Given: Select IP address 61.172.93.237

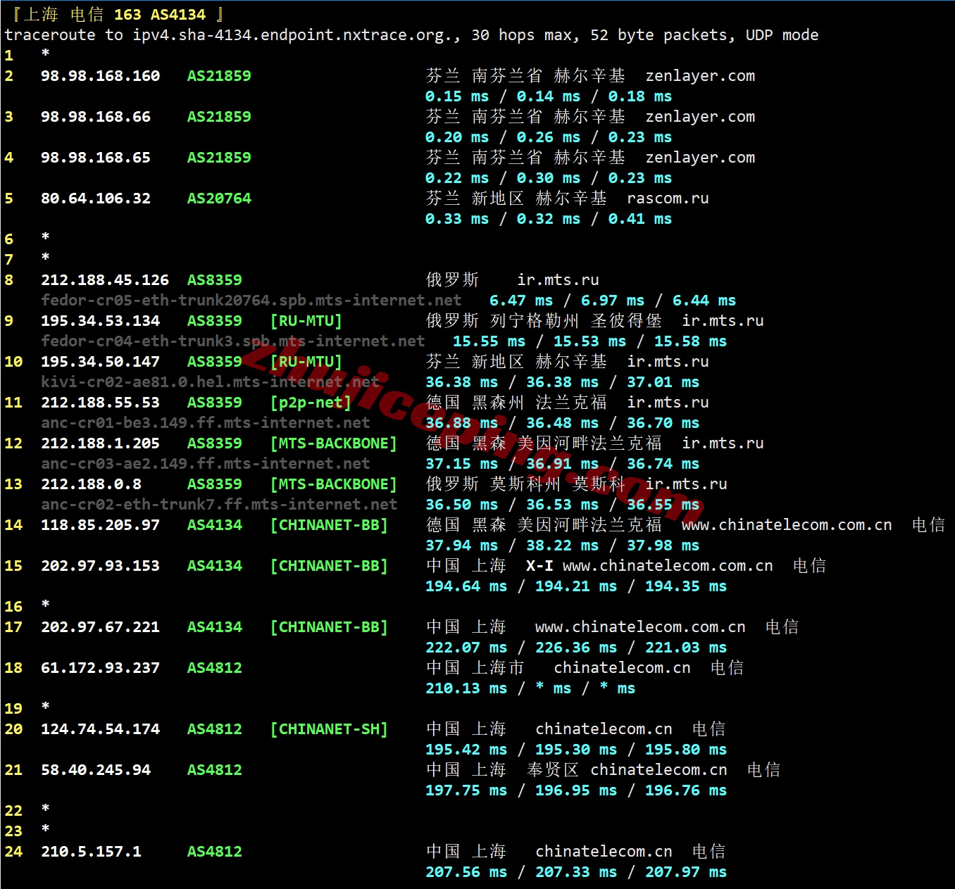Looking at the screenshot, I should click(101, 668).
